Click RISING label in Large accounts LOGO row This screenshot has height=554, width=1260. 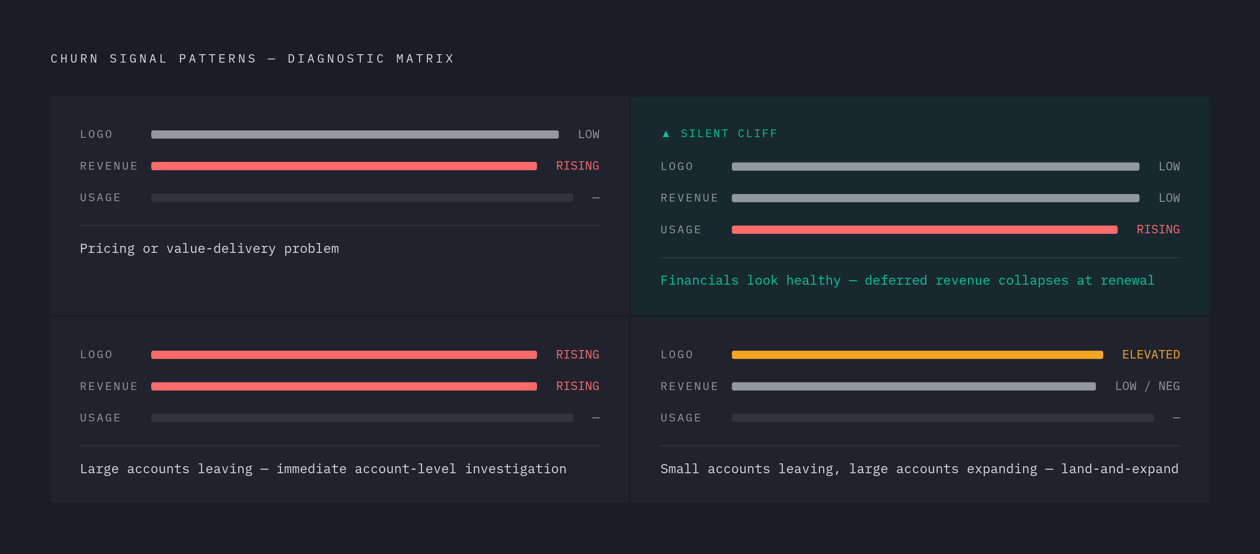click(577, 355)
